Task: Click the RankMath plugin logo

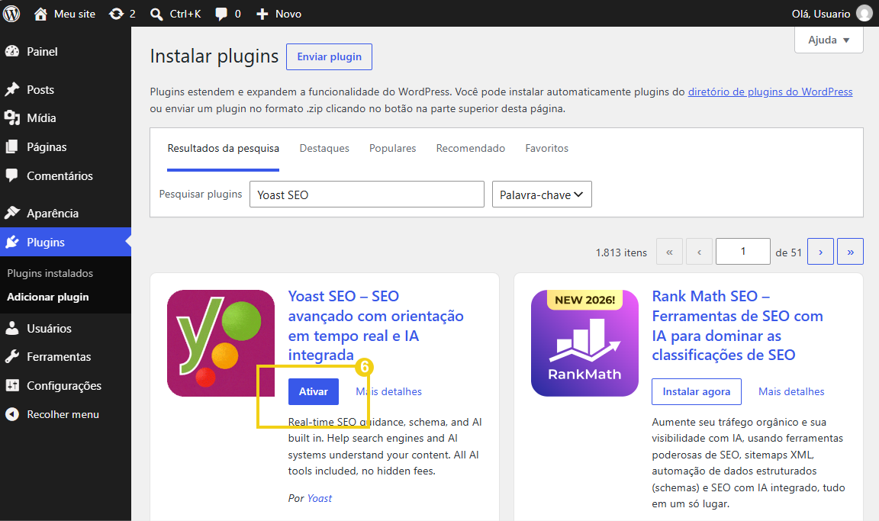Action: pos(584,343)
